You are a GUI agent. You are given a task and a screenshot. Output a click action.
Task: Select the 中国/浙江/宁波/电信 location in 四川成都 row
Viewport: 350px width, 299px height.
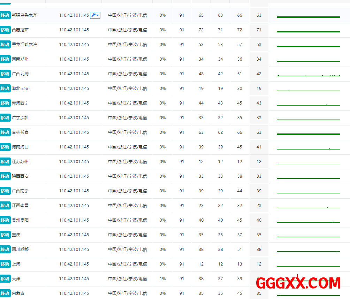click(x=127, y=250)
